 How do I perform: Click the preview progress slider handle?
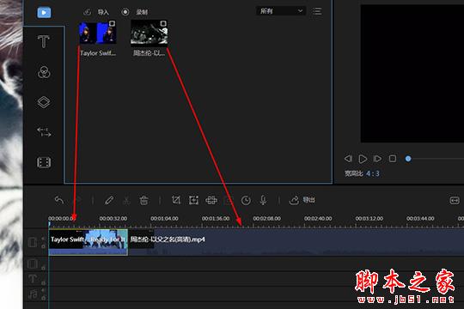coord(408,159)
